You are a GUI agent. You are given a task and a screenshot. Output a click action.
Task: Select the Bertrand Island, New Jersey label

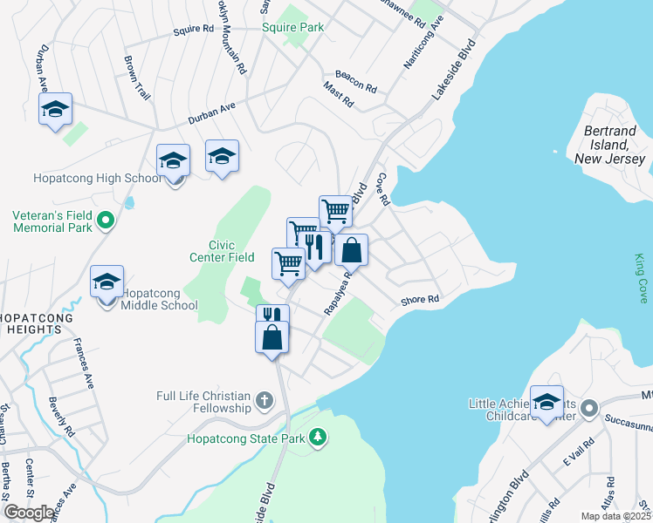point(610,145)
